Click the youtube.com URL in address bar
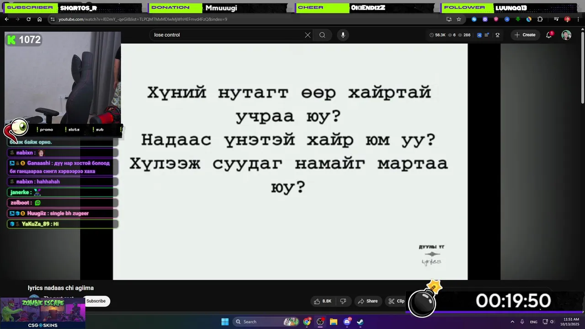Viewport: 585px width, 329px height. coord(143,19)
